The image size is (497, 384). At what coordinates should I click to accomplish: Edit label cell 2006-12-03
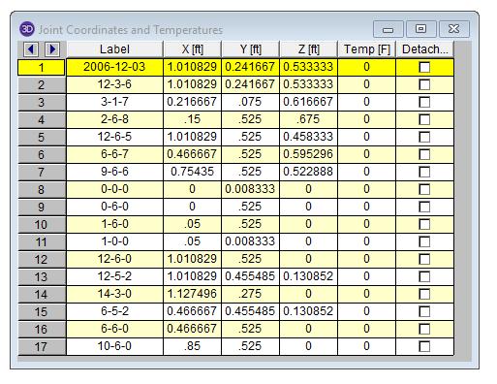click(x=114, y=67)
